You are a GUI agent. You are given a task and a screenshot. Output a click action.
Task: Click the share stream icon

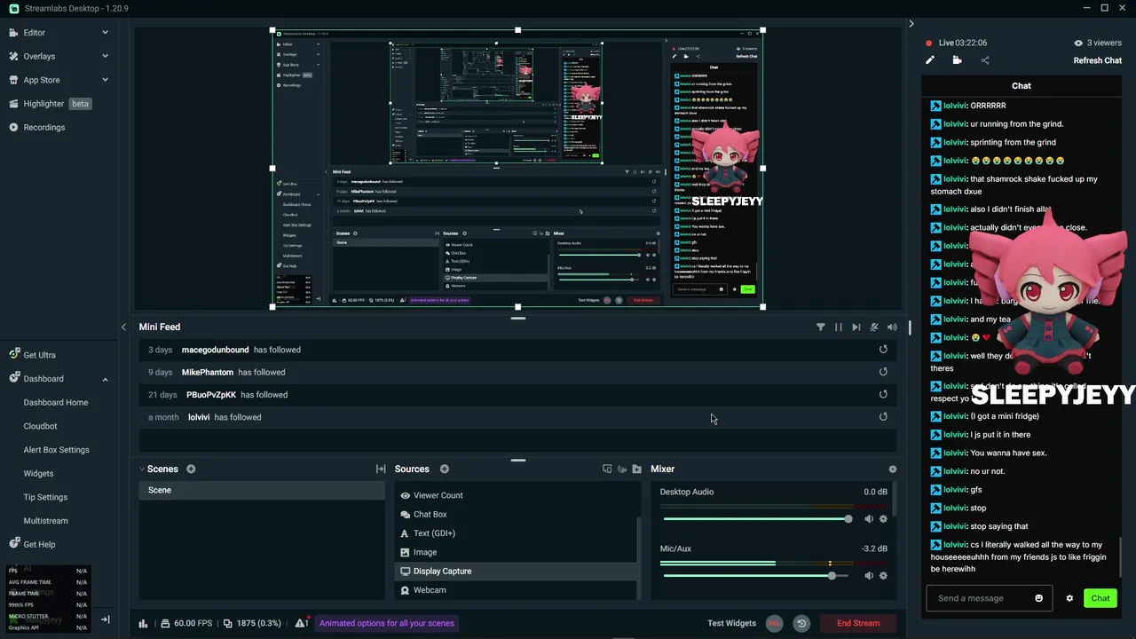984,60
